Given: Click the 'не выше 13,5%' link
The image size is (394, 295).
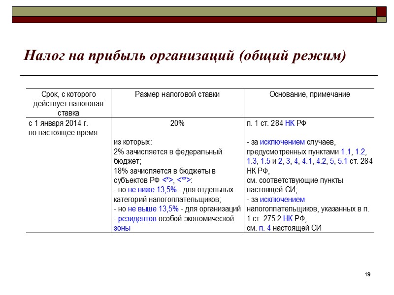Looking at the screenshot, I should point(153,209).
